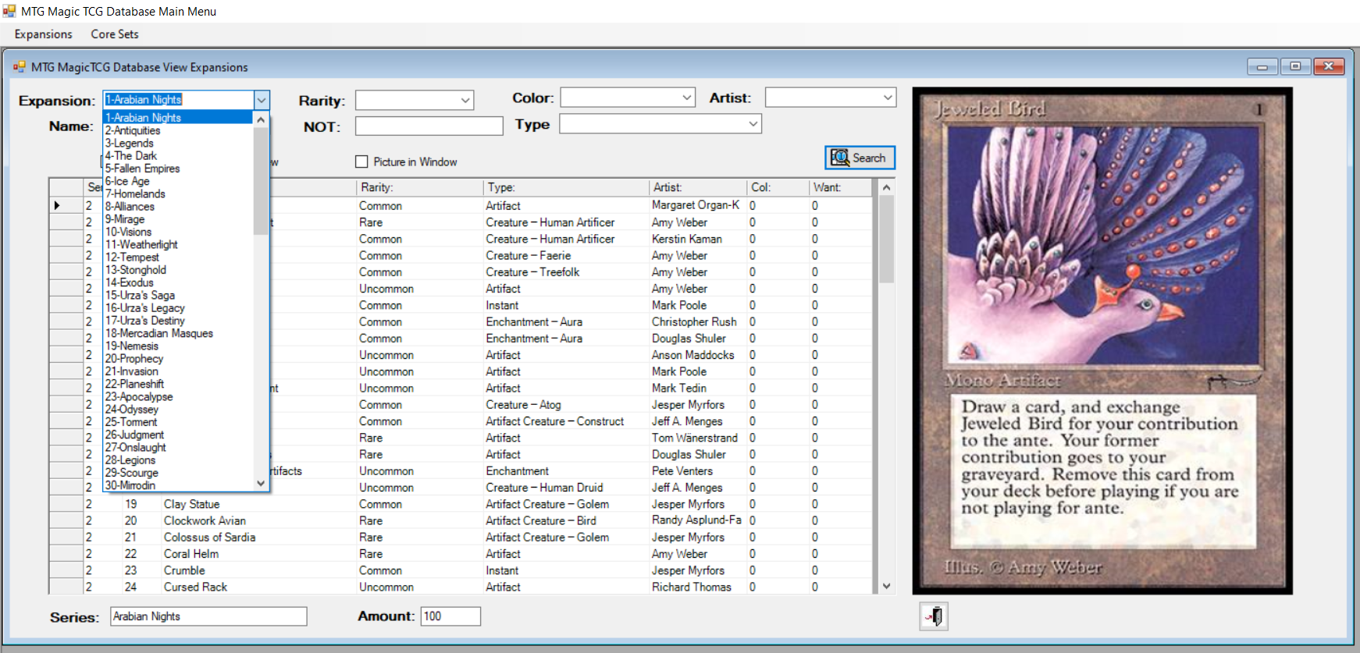Click the Margaret Organ-K artist cell

tap(698, 205)
